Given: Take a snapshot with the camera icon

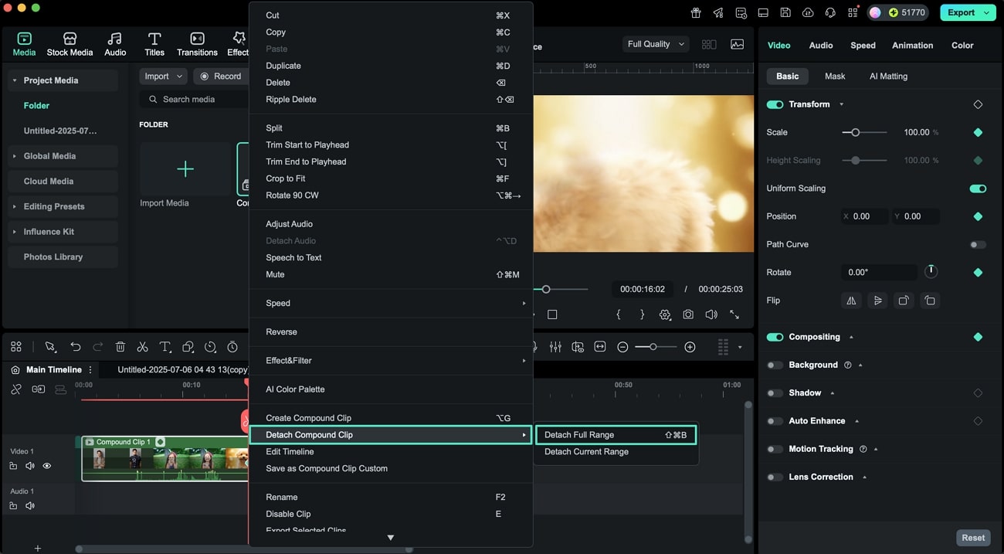Looking at the screenshot, I should click(687, 314).
